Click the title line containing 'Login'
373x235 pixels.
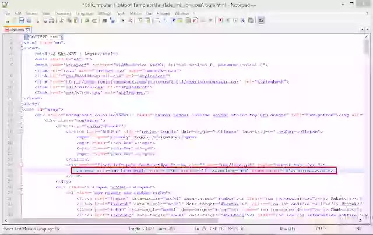[76, 54]
